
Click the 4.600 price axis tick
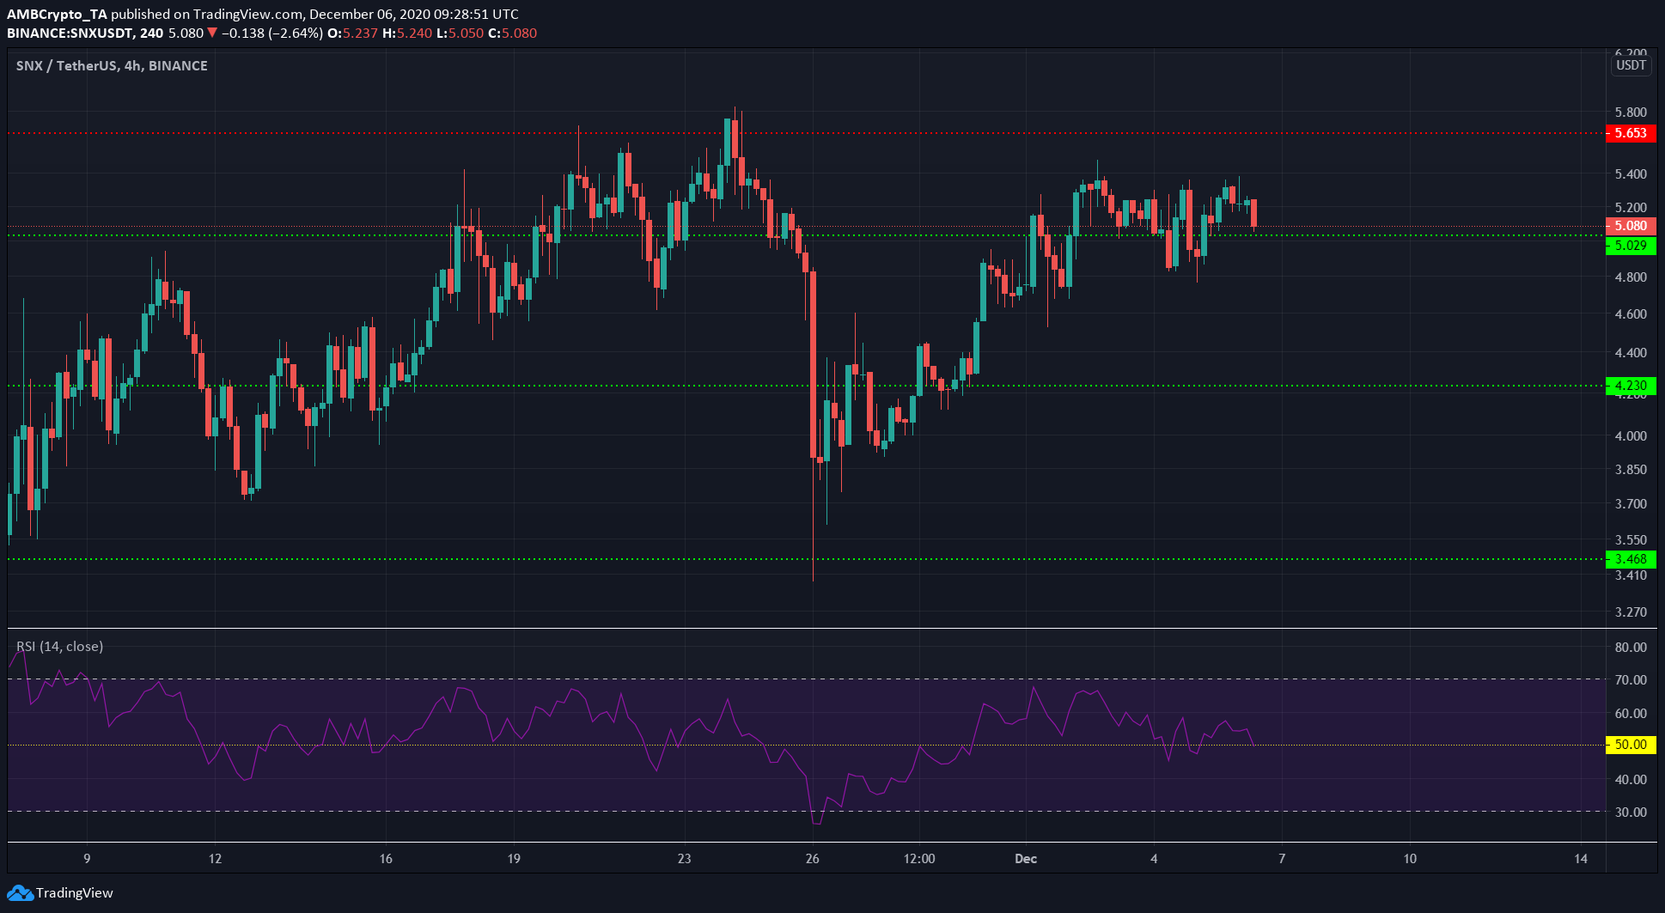click(1631, 314)
